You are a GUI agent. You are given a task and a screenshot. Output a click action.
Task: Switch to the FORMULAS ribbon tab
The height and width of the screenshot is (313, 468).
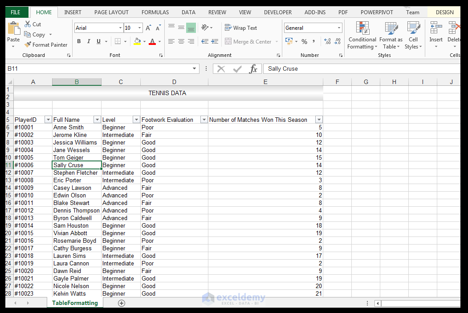(155, 12)
